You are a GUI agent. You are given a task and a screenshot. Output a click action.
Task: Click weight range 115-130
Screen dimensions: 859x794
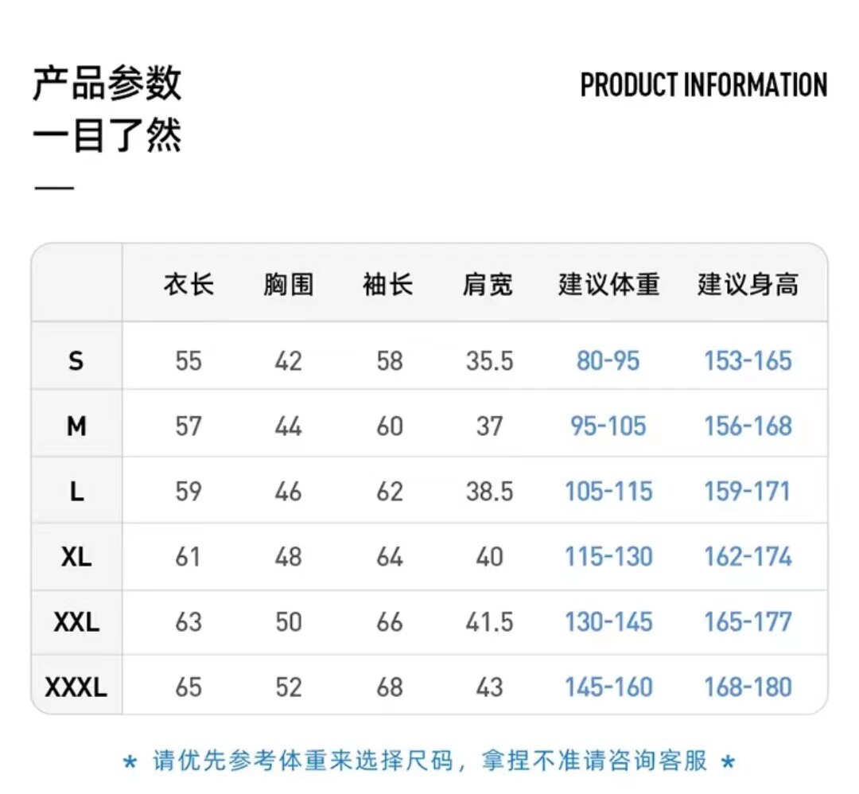[608, 557]
